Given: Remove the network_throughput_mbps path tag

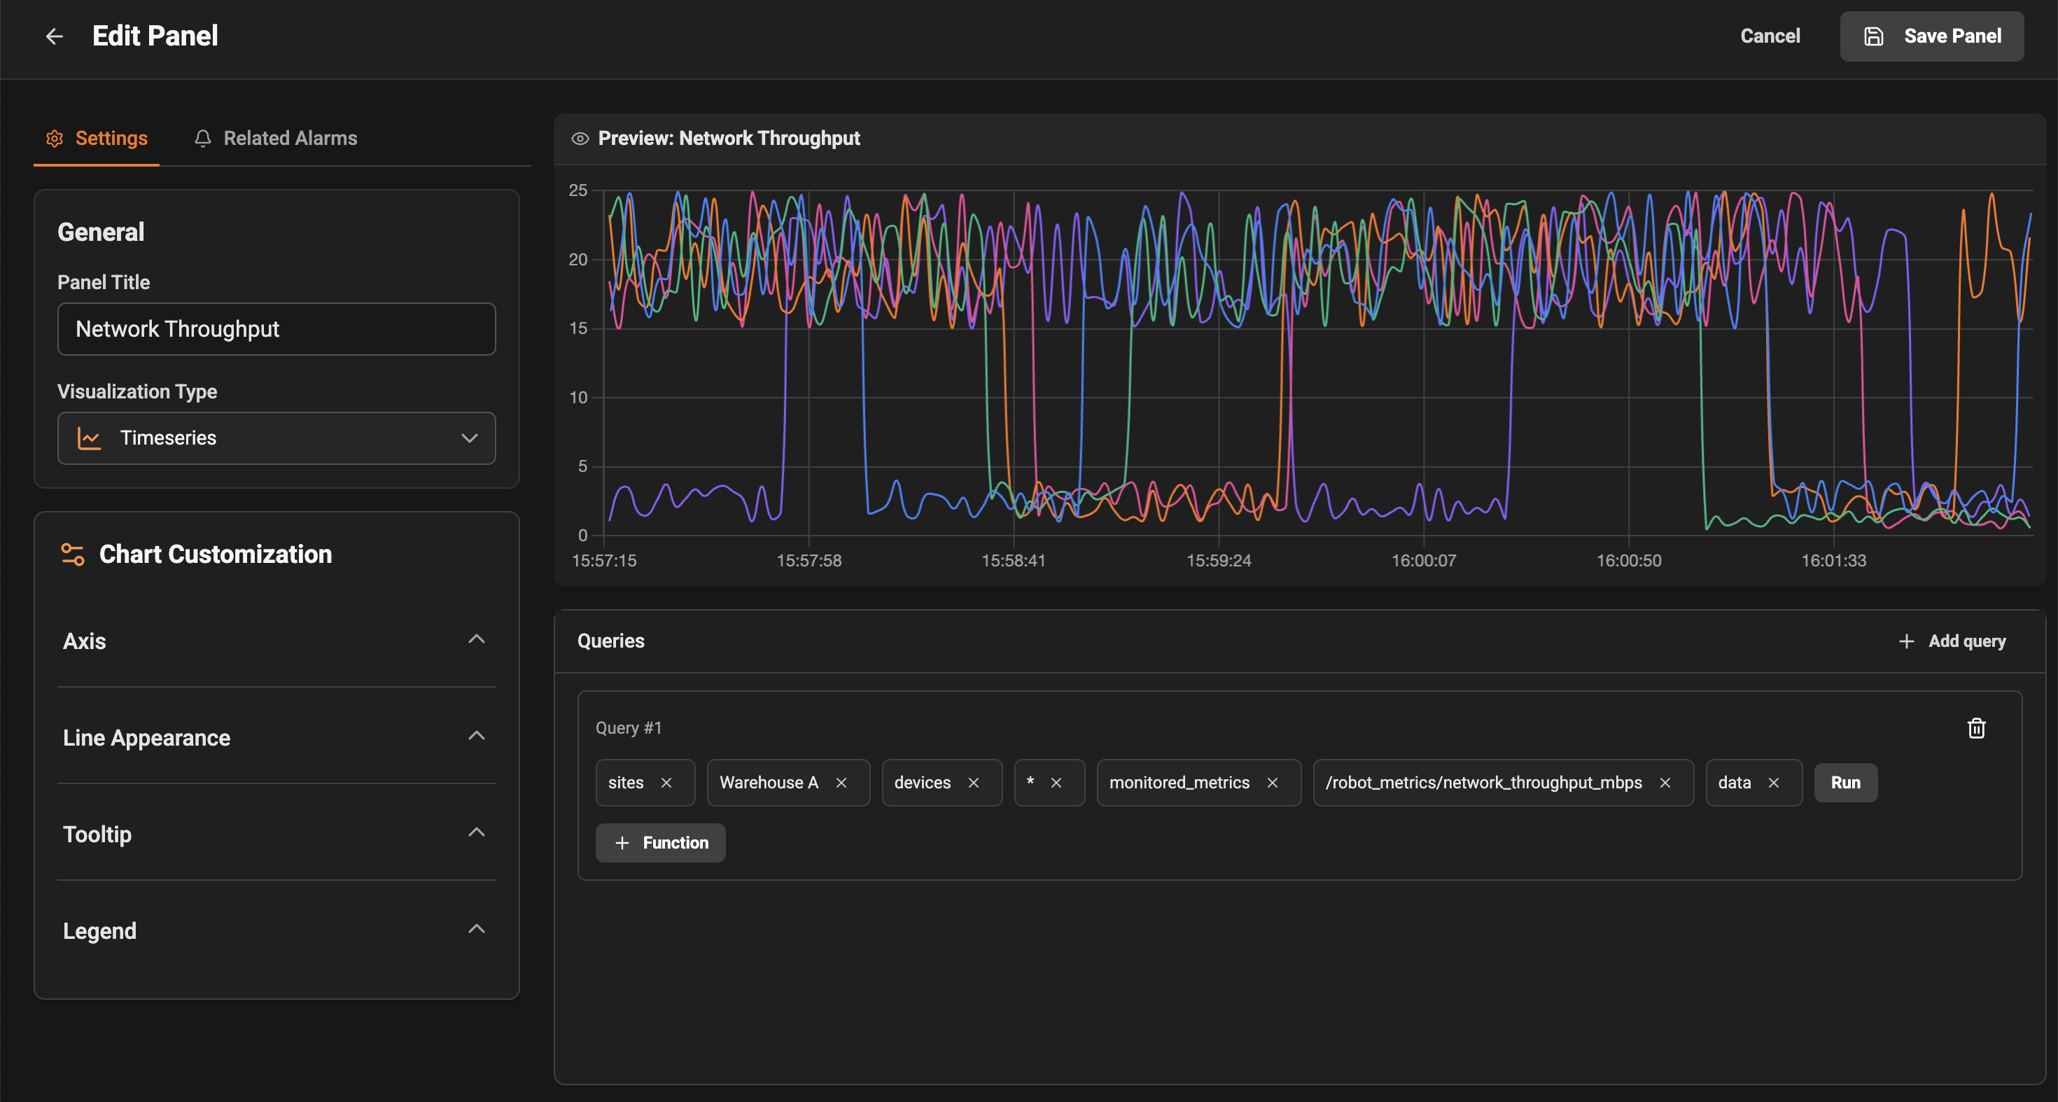Looking at the screenshot, I should pos(1665,782).
